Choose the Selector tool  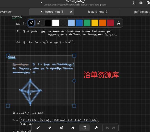coord(85,128)
